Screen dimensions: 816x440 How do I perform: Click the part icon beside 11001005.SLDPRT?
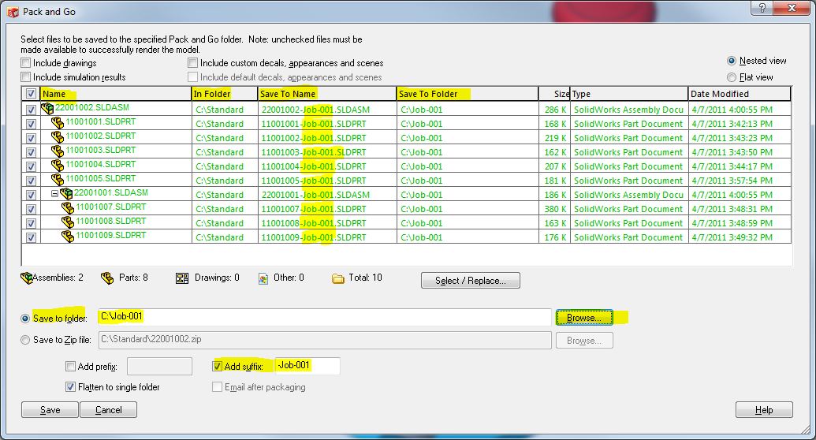click(58, 179)
